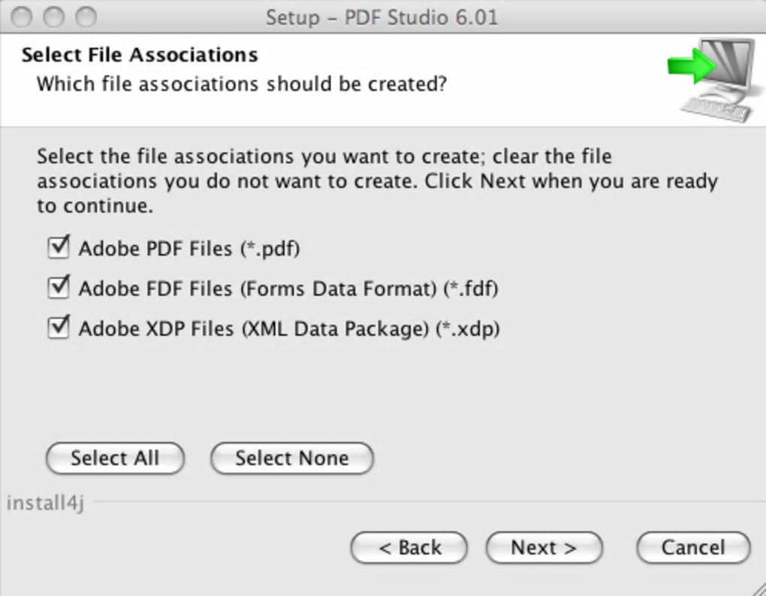This screenshot has width=766, height=596.
Task: Click the installer computer icon with green arrow
Action: click(x=713, y=78)
